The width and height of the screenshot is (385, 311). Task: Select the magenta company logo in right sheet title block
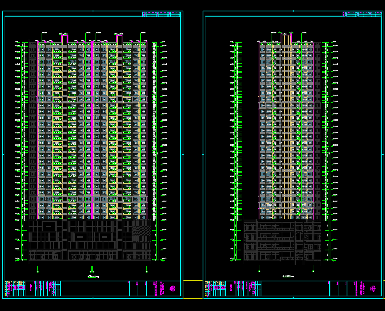pyautogui.click(x=373, y=289)
